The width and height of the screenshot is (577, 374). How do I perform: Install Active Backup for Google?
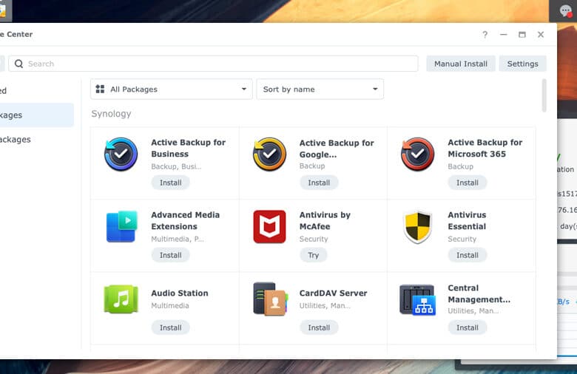(319, 183)
